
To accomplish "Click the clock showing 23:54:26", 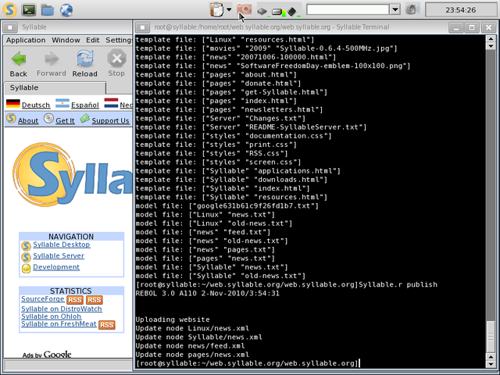I will tap(461, 10).
